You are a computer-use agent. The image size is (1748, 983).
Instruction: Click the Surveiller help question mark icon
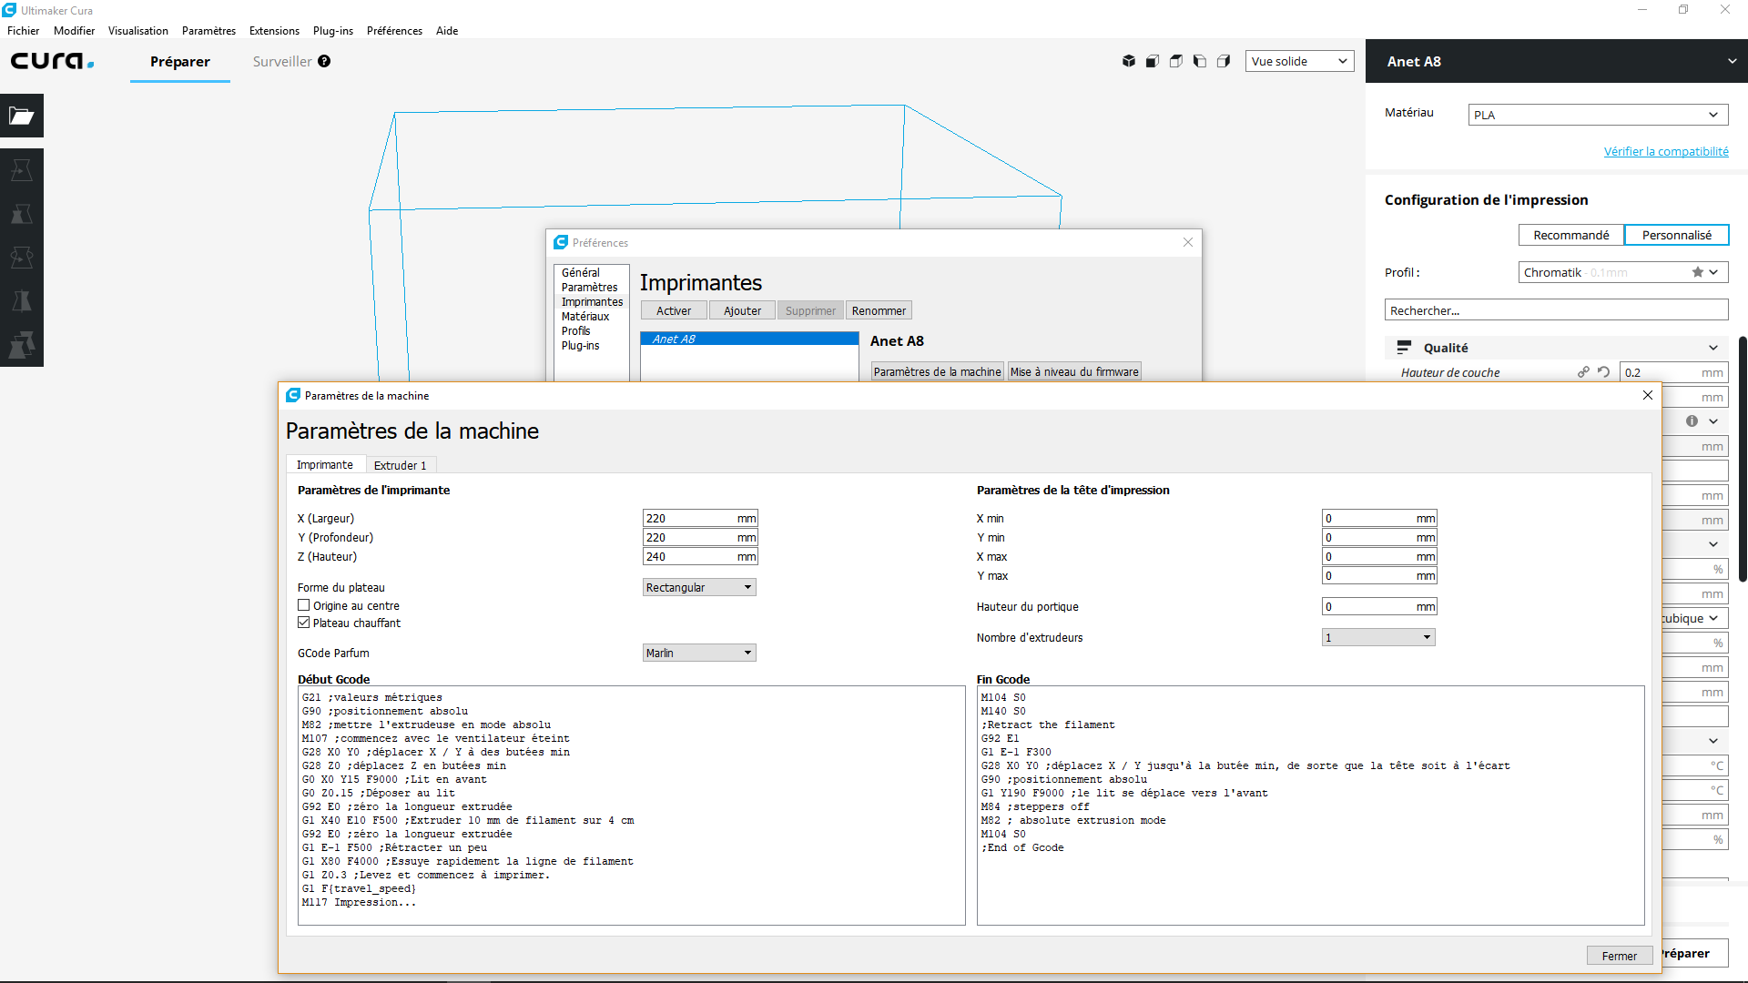[324, 61]
